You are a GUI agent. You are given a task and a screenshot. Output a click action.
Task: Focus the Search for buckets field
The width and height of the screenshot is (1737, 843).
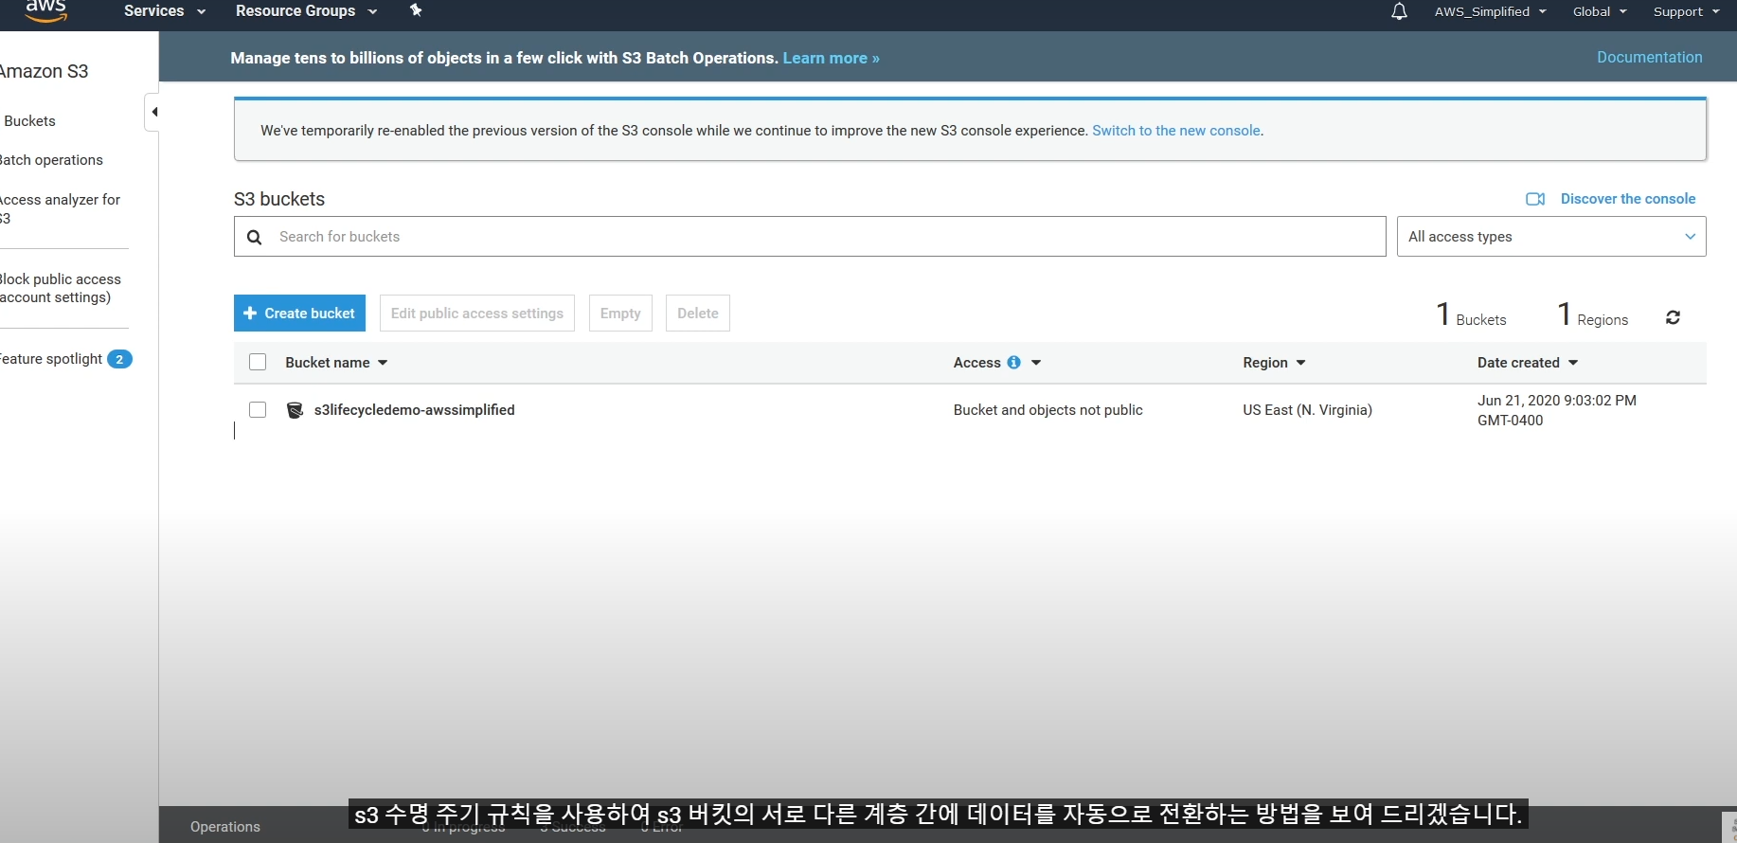tap(810, 237)
